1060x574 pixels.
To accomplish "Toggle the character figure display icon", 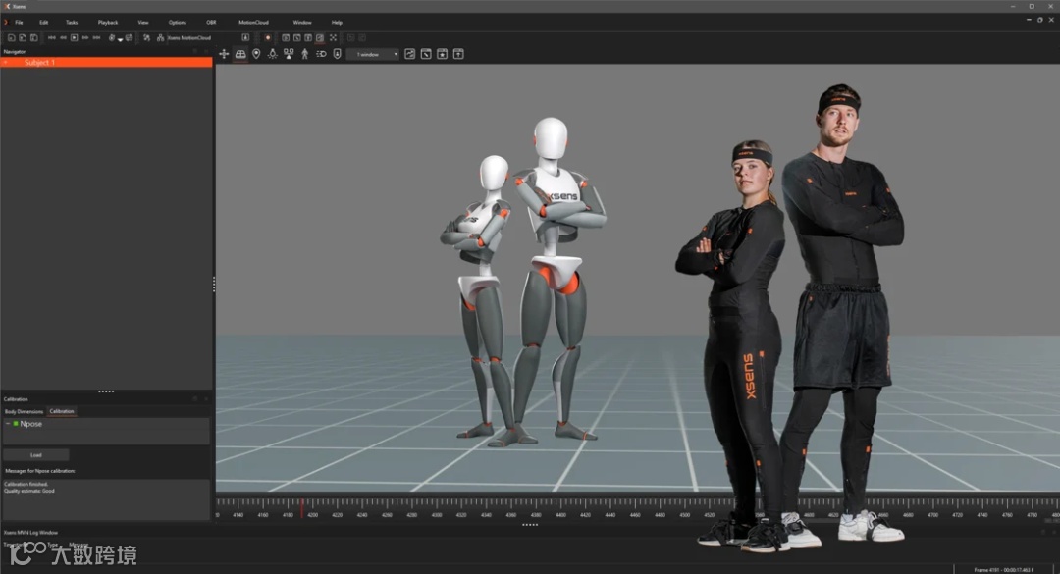I will [305, 54].
